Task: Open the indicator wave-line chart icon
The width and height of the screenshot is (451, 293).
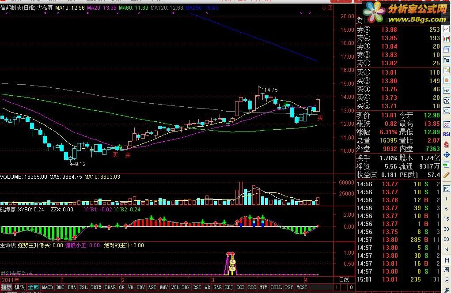Action: pyautogui.click(x=447, y=124)
